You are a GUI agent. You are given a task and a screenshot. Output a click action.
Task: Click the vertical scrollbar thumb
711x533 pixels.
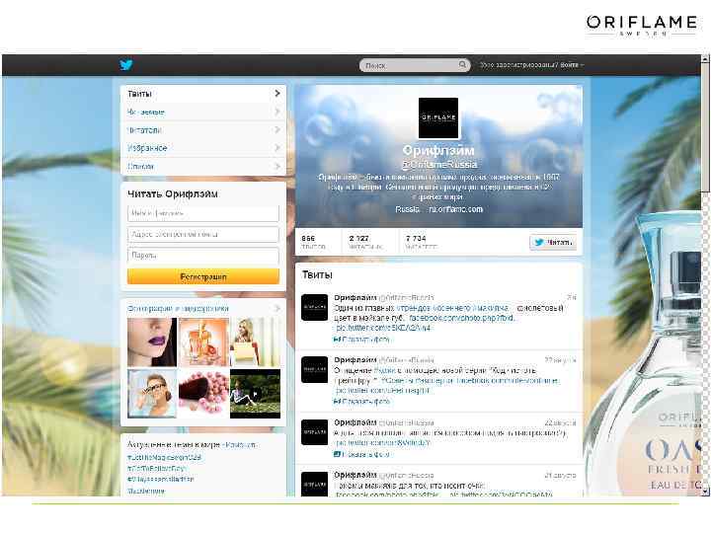point(705,127)
